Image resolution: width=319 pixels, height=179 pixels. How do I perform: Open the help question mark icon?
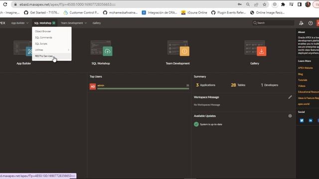pyautogui.click(x=311, y=23)
